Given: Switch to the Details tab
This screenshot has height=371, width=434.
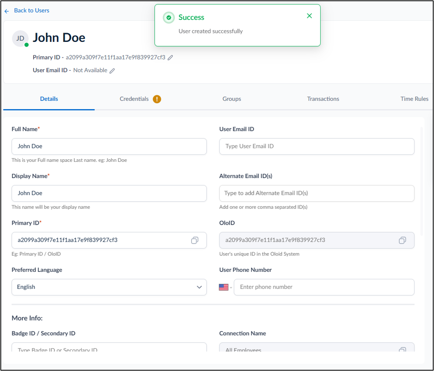Looking at the screenshot, I should pos(49,99).
